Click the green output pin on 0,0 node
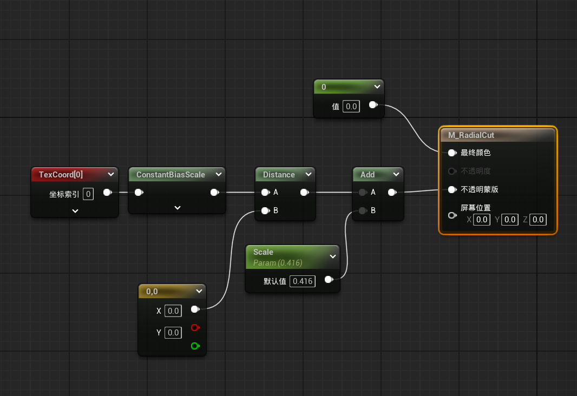Screen dimensions: 577x396 pyautogui.click(x=195, y=346)
